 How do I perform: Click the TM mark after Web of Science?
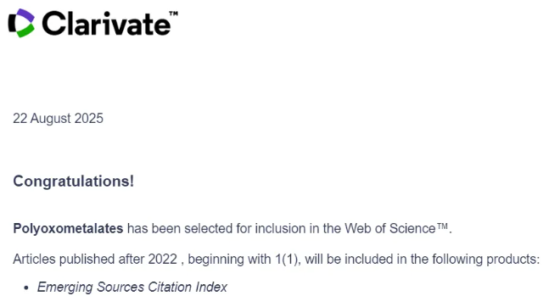442,226
